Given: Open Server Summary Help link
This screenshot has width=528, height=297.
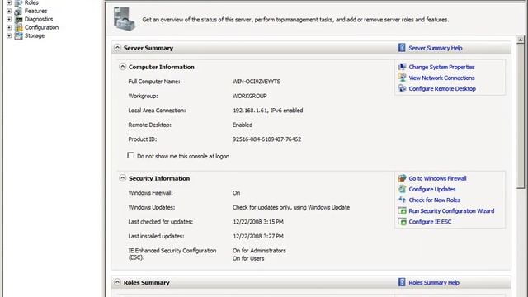Looking at the screenshot, I should [436, 48].
